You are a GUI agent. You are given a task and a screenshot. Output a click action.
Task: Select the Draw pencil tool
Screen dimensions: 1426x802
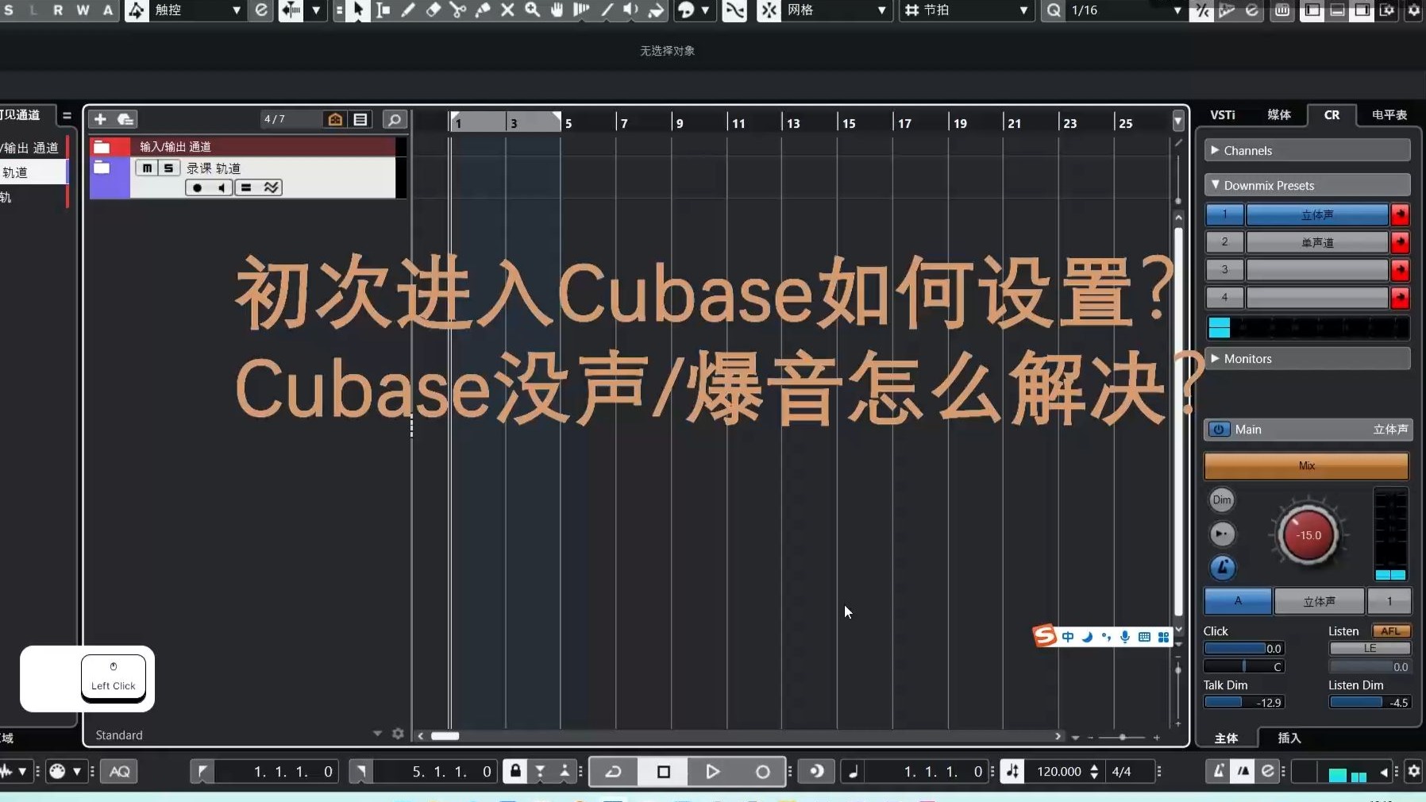[409, 10]
